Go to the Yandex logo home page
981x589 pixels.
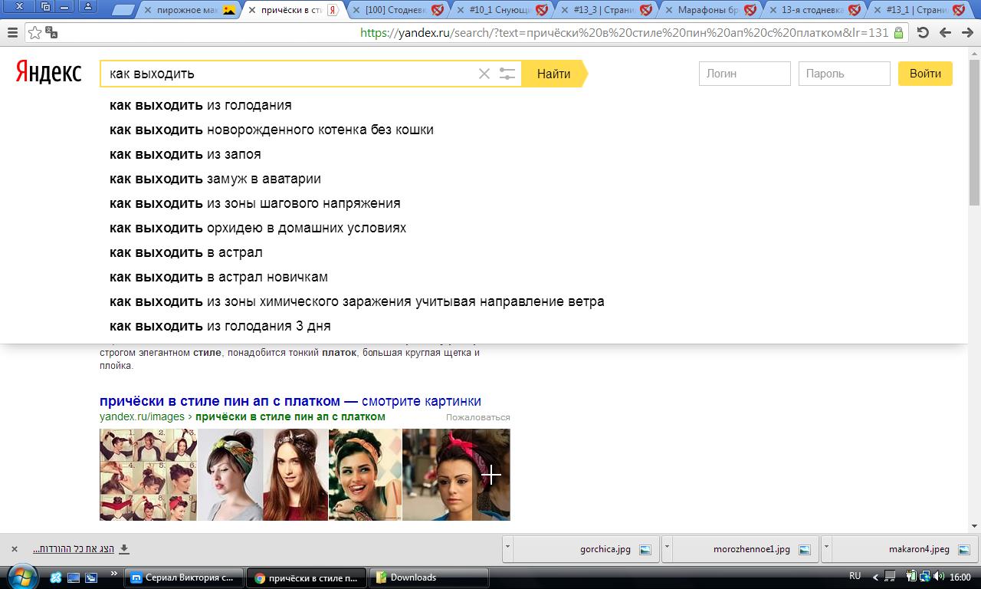coord(48,73)
